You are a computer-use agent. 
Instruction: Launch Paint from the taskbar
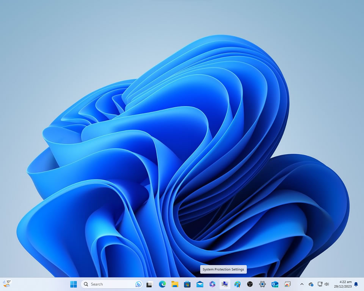click(x=237, y=284)
